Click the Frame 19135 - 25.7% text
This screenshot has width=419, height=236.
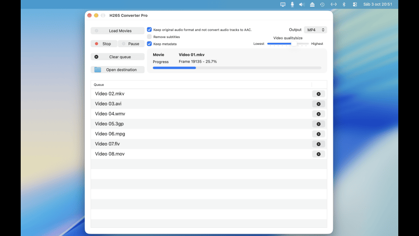pyautogui.click(x=198, y=62)
